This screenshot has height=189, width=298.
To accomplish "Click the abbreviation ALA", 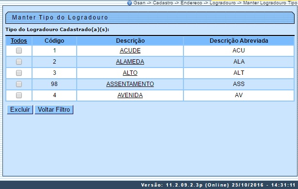I will click(239, 62).
